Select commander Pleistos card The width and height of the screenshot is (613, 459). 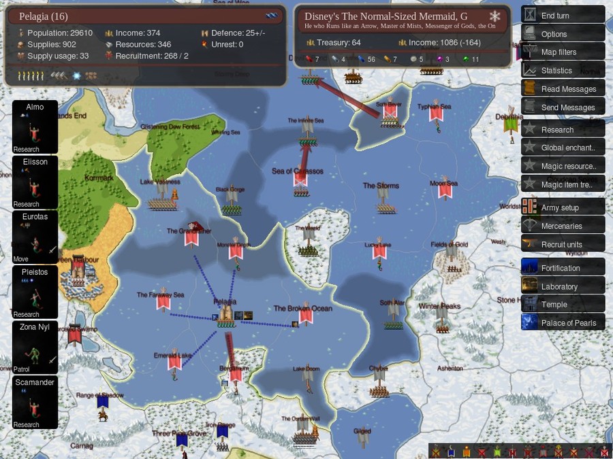click(x=35, y=292)
